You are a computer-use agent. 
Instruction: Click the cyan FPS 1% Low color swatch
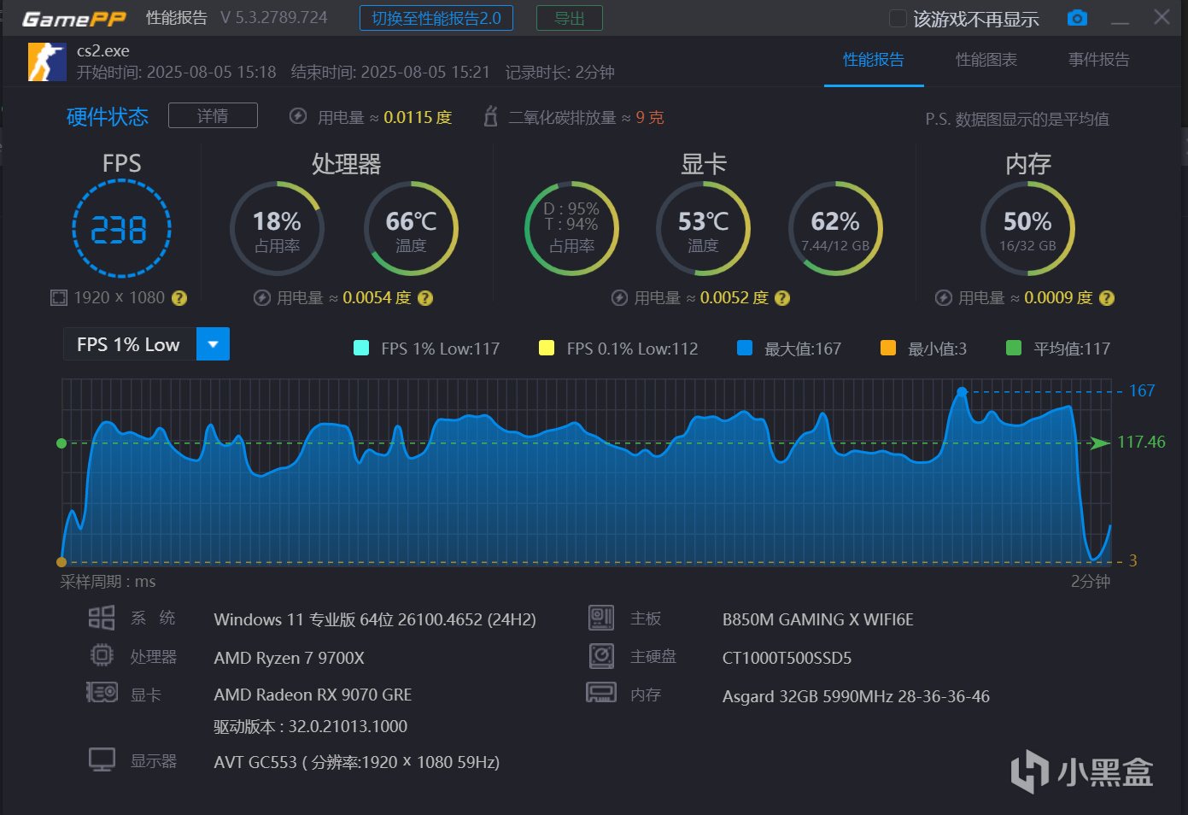(x=361, y=348)
